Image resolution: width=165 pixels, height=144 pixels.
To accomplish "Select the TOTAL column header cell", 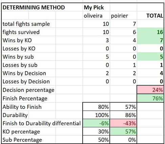I will click(150, 15).
